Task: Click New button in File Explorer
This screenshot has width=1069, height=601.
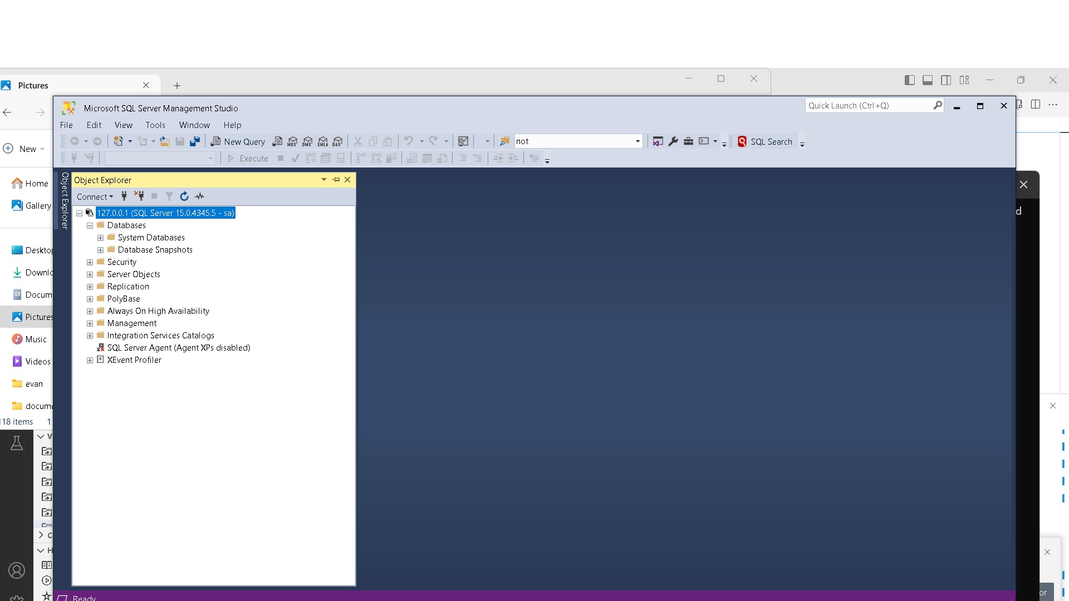Action: click(24, 149)
